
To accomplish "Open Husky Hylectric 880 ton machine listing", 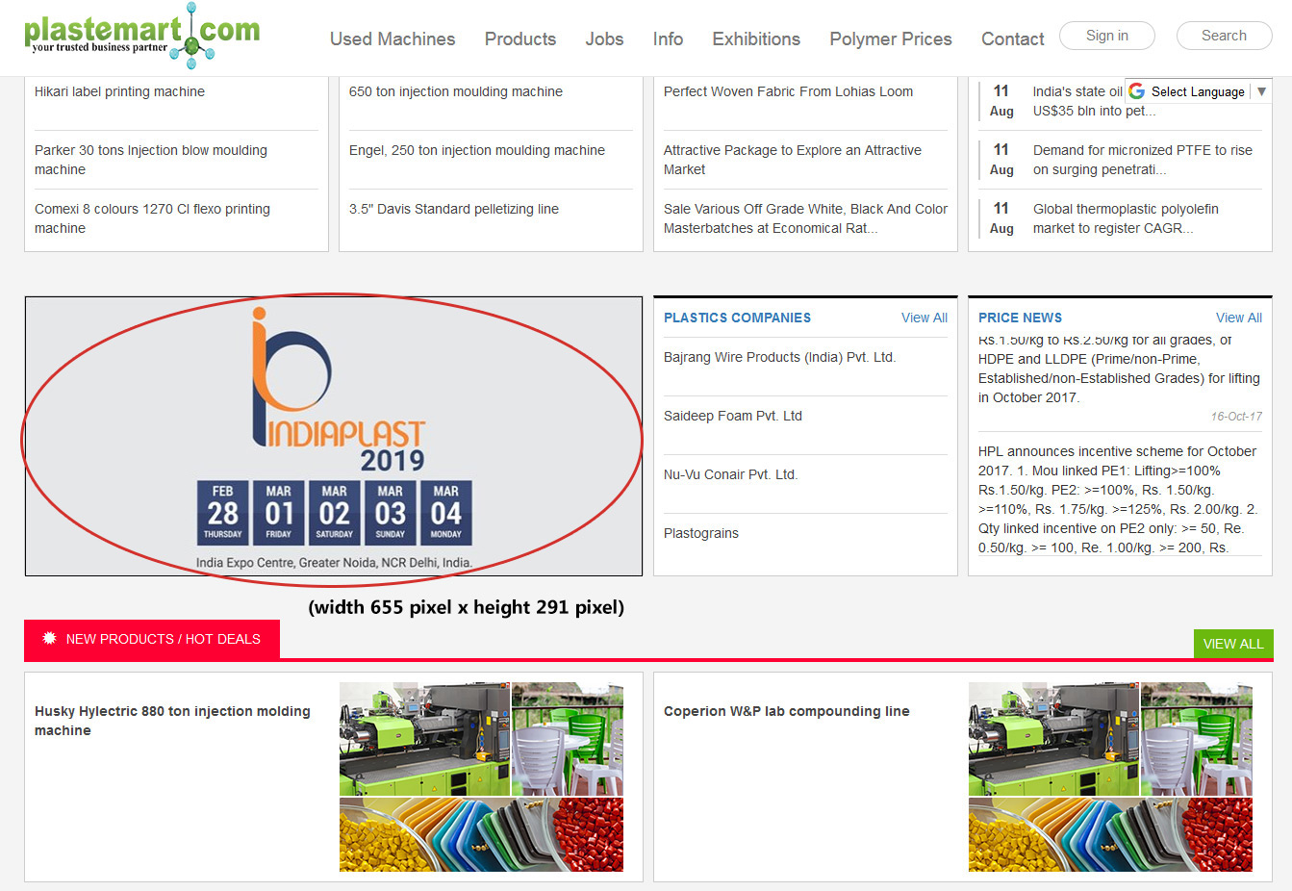I will (x=172, y=721).
